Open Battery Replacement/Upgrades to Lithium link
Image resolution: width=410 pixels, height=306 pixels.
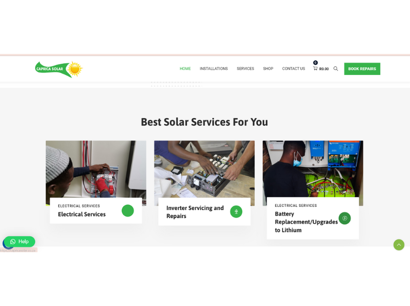306,222
